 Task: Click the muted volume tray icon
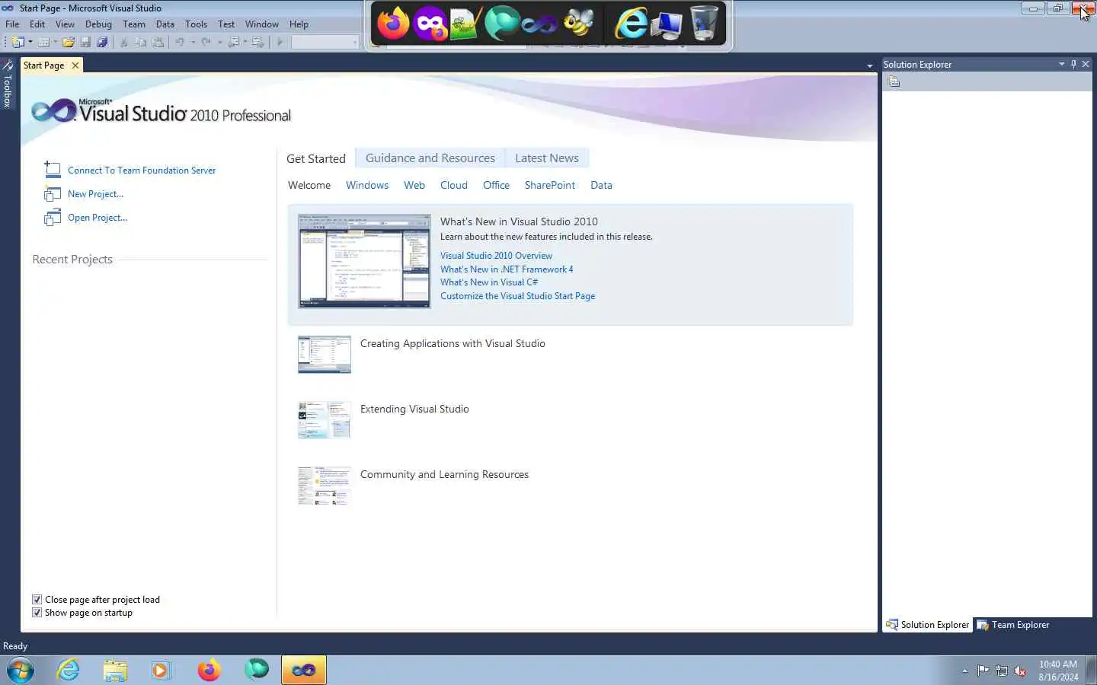tap(1020, 671)
